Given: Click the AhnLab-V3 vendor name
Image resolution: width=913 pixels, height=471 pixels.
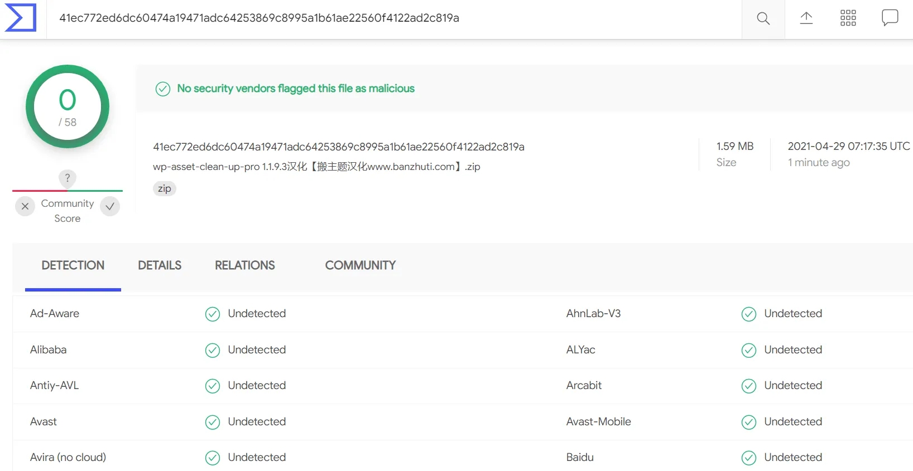Looking at the screenshot, I should click(x=593, y=313).
